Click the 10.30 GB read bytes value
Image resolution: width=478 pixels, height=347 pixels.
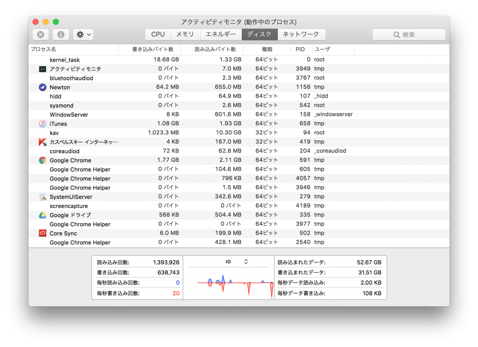coord(229,133)
